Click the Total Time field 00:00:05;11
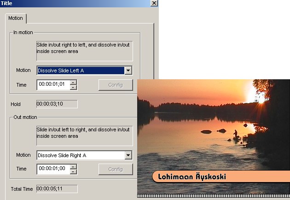The height and width of the screenshot is (200, 290). (57, 188)
